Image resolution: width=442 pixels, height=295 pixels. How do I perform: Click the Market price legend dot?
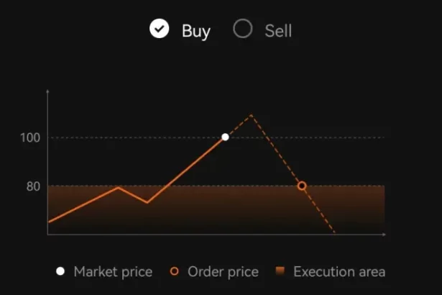60,271
